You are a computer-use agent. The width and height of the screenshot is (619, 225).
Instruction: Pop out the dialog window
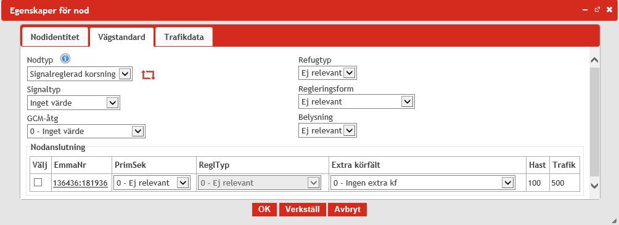coord(597,9)
